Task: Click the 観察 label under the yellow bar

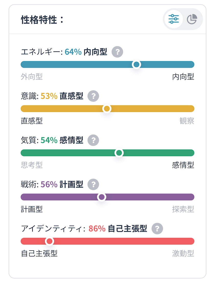Action: [x=187, y=121]
